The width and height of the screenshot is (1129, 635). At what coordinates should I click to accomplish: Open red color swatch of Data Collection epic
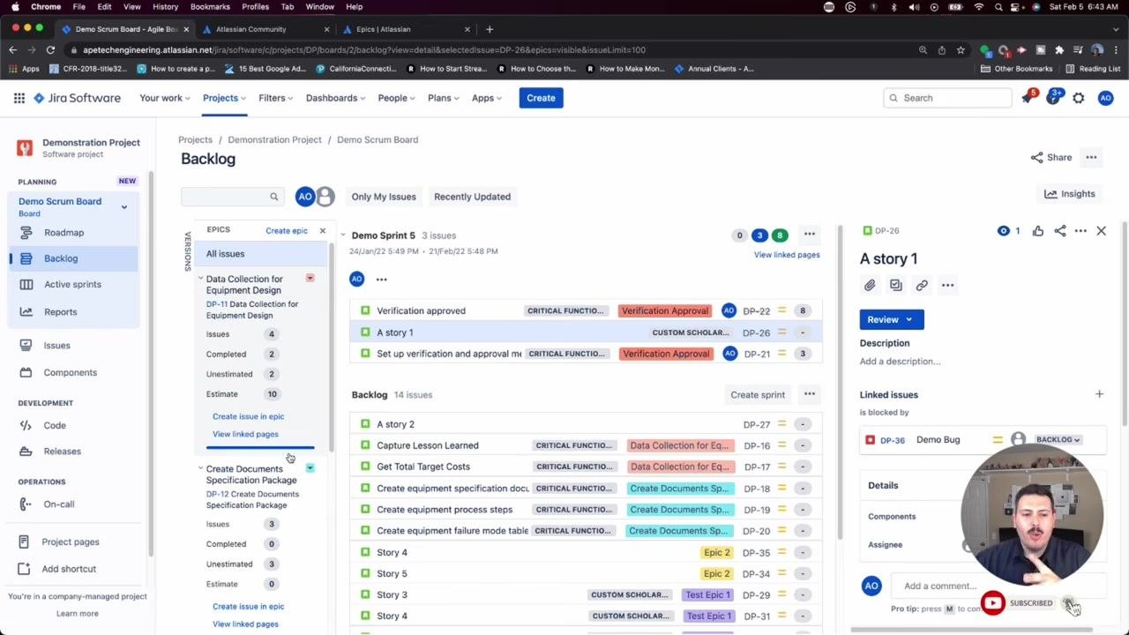click(x=310, y=279)
